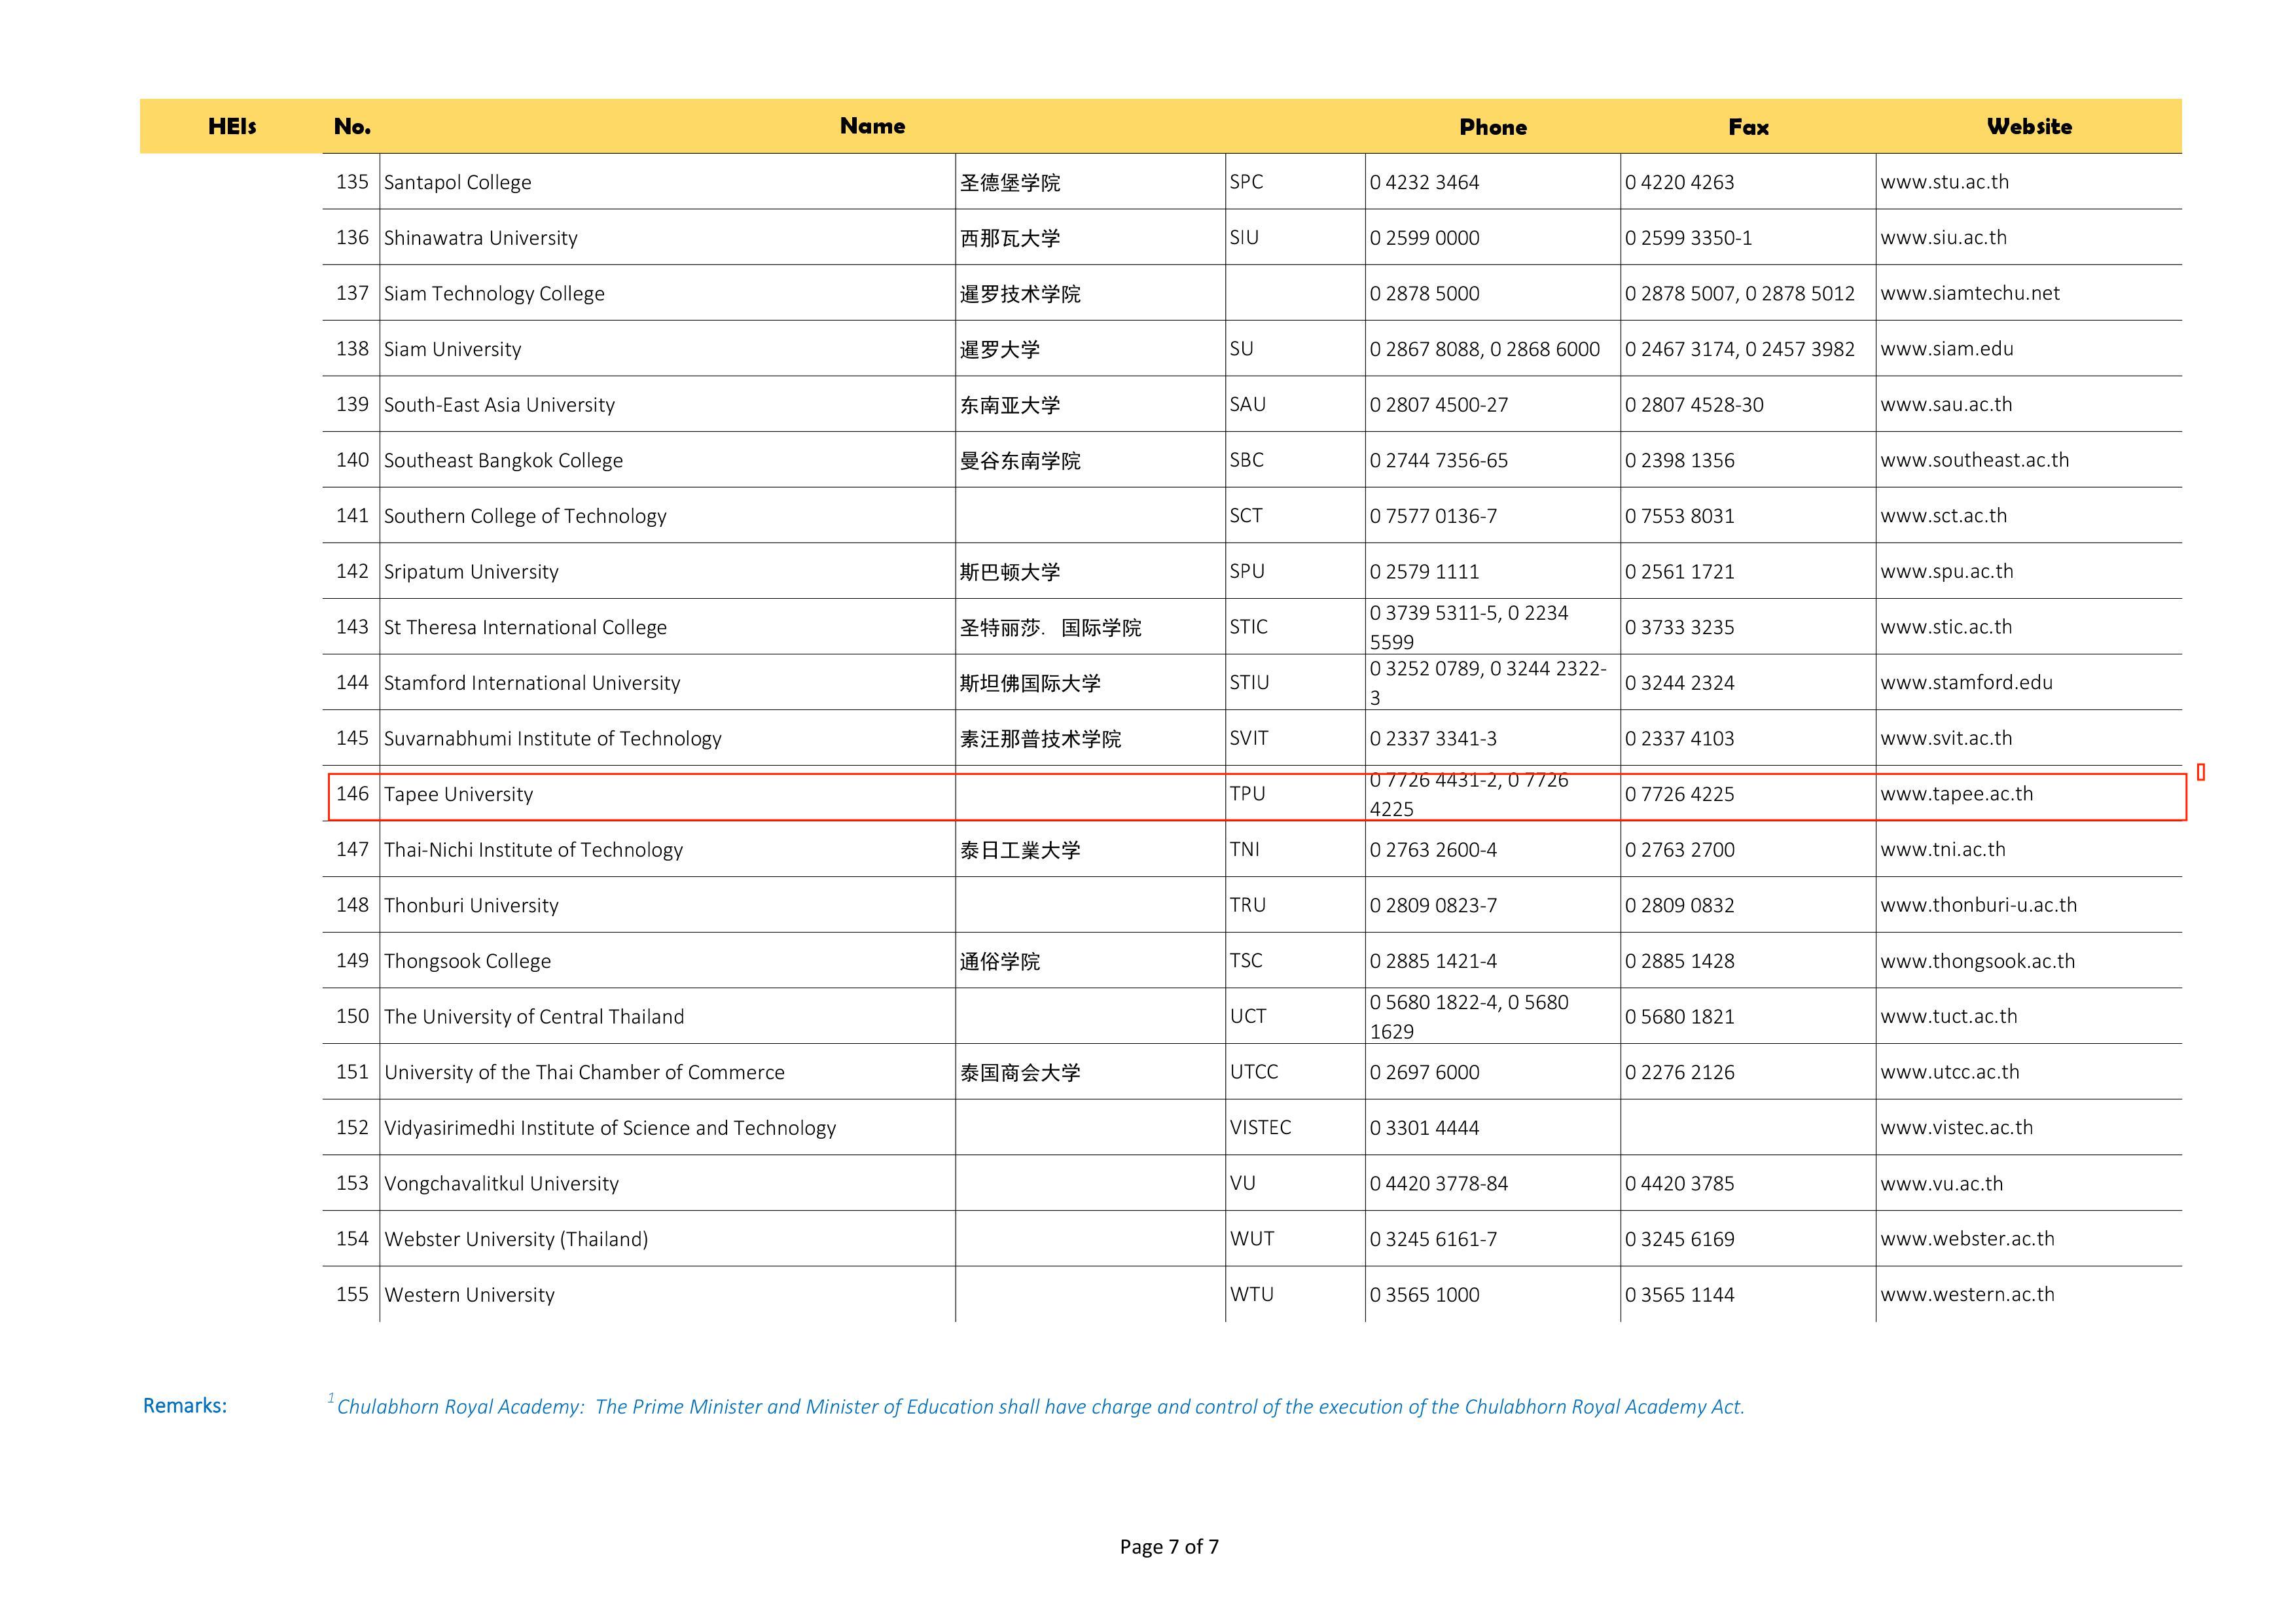Click the Chinese name 斯坦佛国际大学
This screenshot has width=2296, height=1623.
click(x=1030, y=683)
